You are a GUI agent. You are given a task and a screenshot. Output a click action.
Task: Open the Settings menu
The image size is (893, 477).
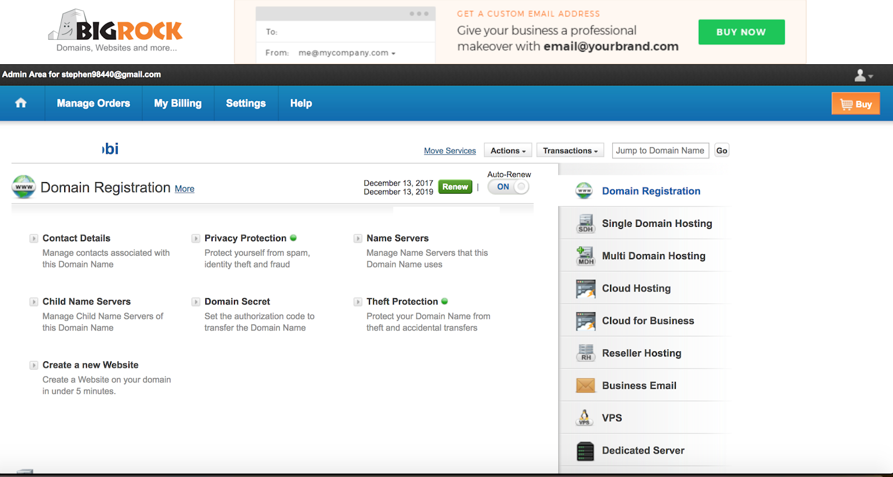pos(246,103)
